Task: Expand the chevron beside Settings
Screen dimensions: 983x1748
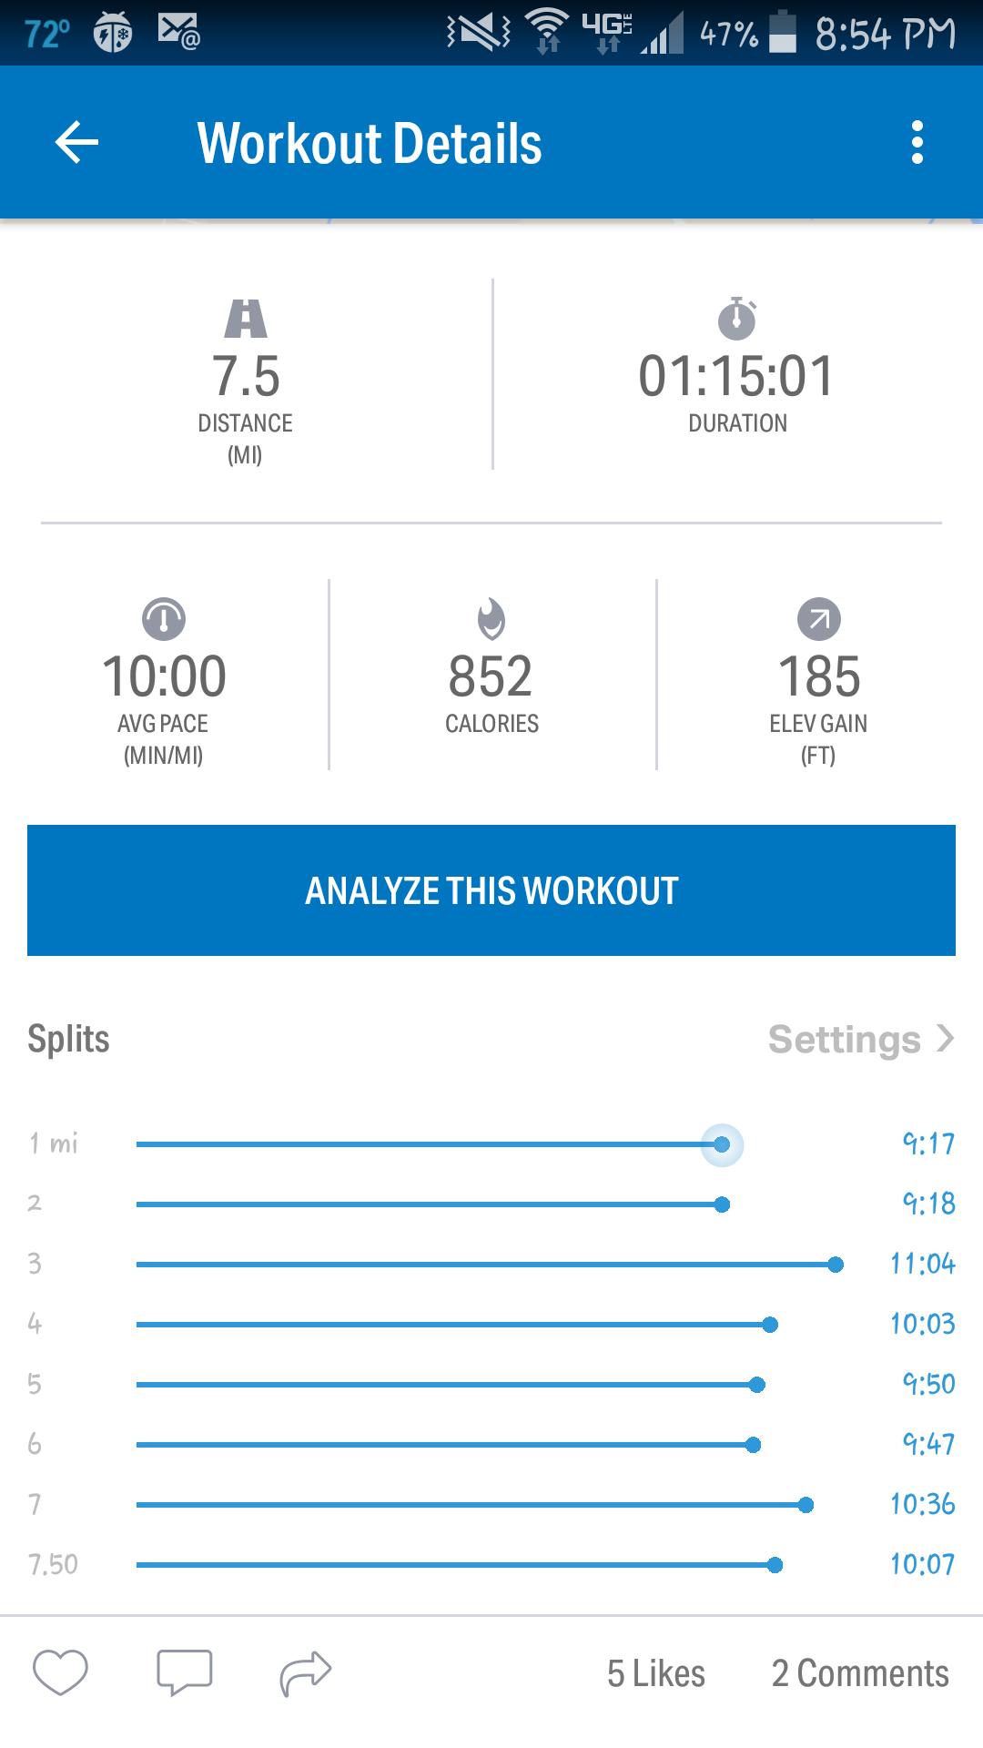Action: click(946, 1039)
